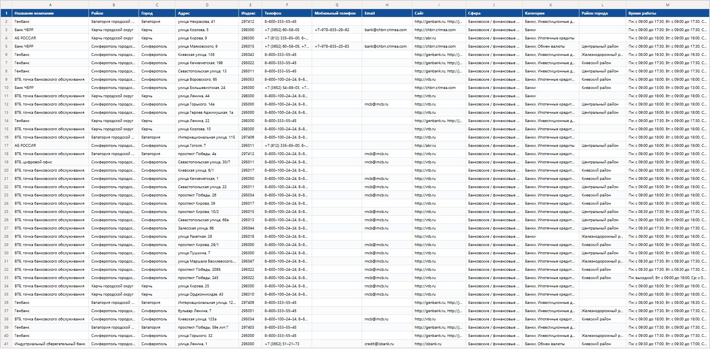Screen dimensions: 710x355
Task: Click the phone cell '+7 (3652) 51-21-73'
Action: (287, 344)
